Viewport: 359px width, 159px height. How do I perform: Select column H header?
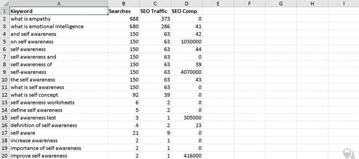tap(312, 3)
